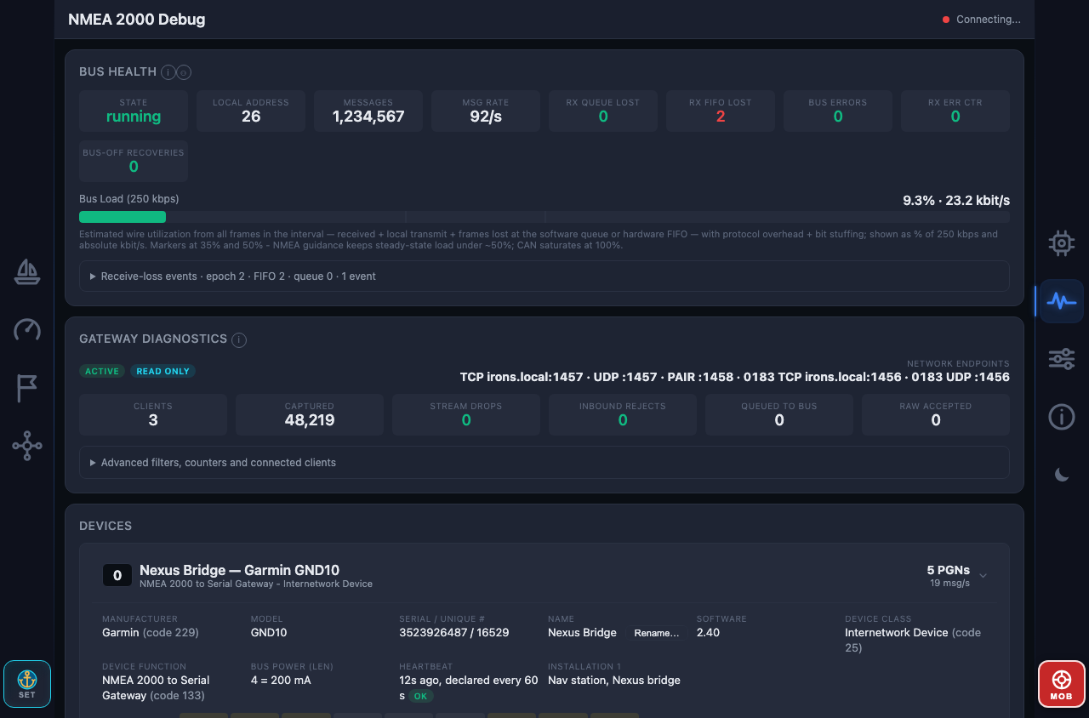Show info for Bus Health
The image size is (1089, 718).
click(x=168, y=72)
